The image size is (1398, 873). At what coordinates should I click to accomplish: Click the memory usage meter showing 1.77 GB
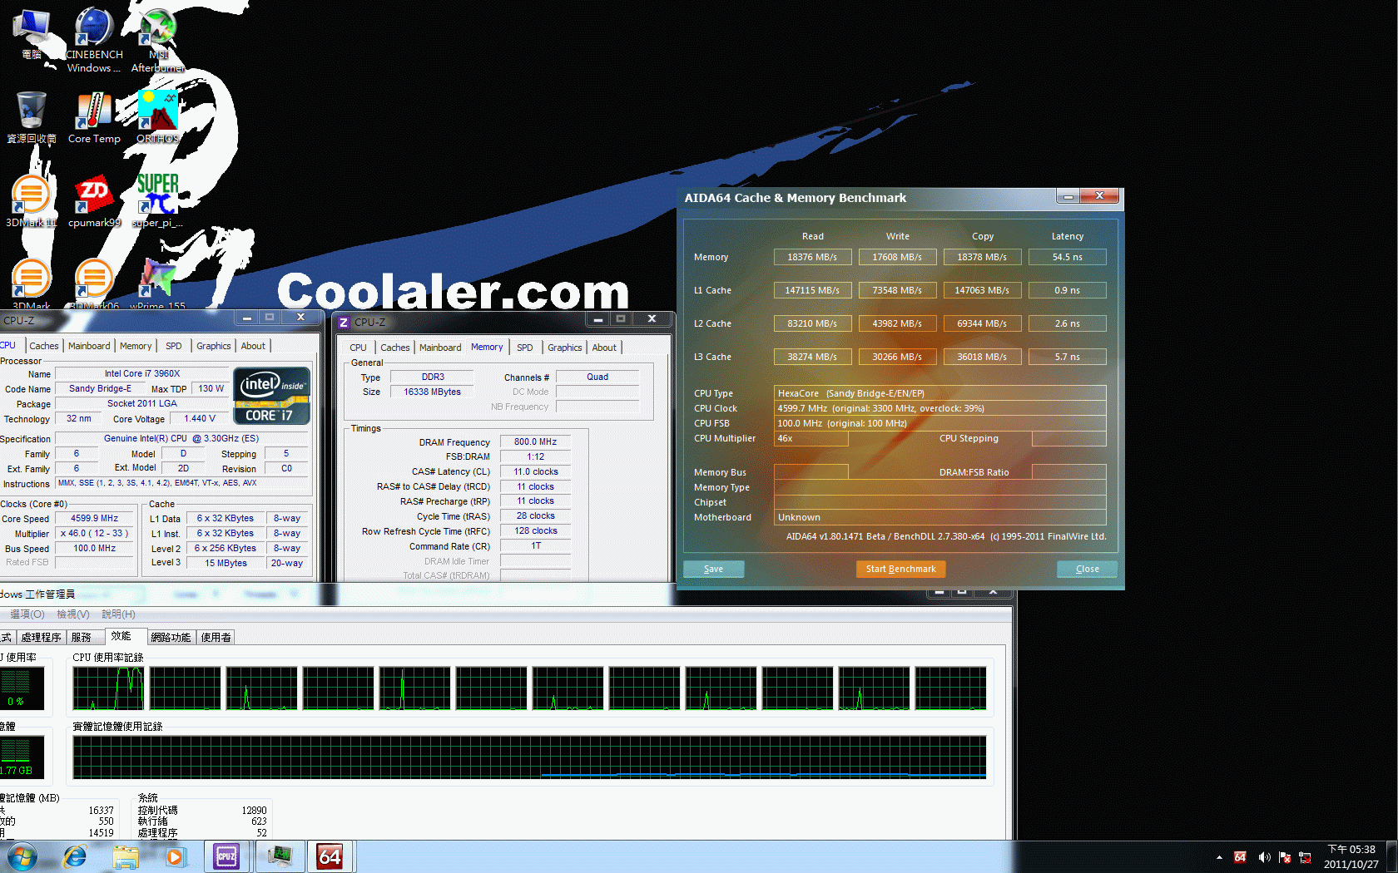point(22,757)
